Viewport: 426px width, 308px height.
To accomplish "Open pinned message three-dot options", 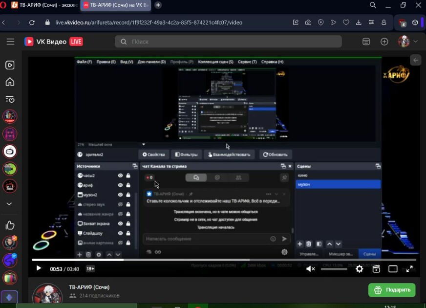I will 268,194.
